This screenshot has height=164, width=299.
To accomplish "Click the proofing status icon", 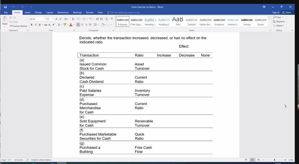I will pyautogui.click(x=27, y=160).
